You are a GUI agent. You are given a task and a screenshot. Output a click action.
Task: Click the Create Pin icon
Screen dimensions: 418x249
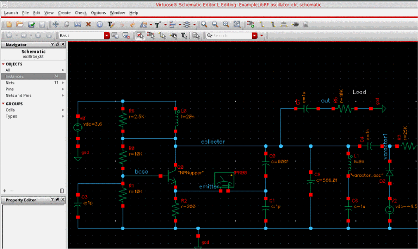point(295,25)
